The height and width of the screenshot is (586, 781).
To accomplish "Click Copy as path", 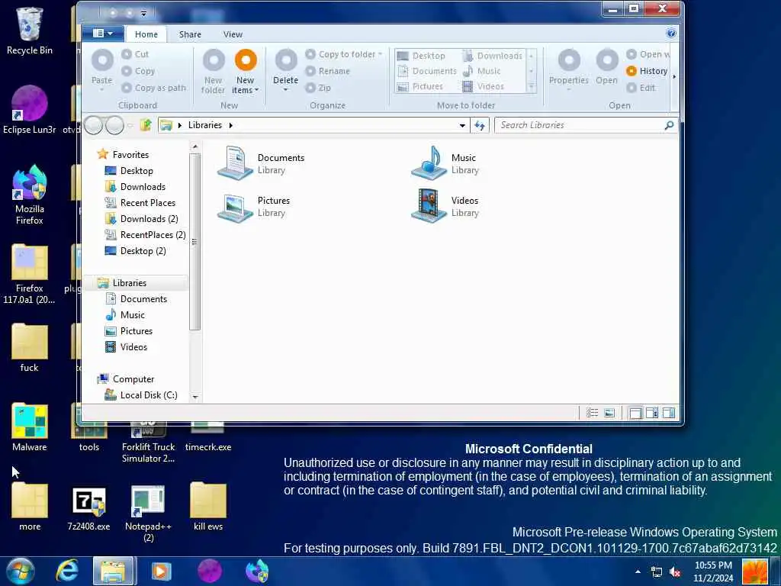I will tap(154, 89).
